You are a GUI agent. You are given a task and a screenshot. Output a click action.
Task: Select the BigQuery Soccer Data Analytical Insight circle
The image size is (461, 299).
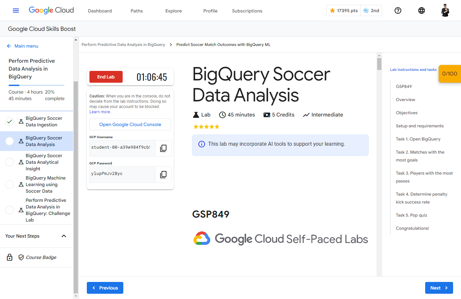[x=10, y=162]
